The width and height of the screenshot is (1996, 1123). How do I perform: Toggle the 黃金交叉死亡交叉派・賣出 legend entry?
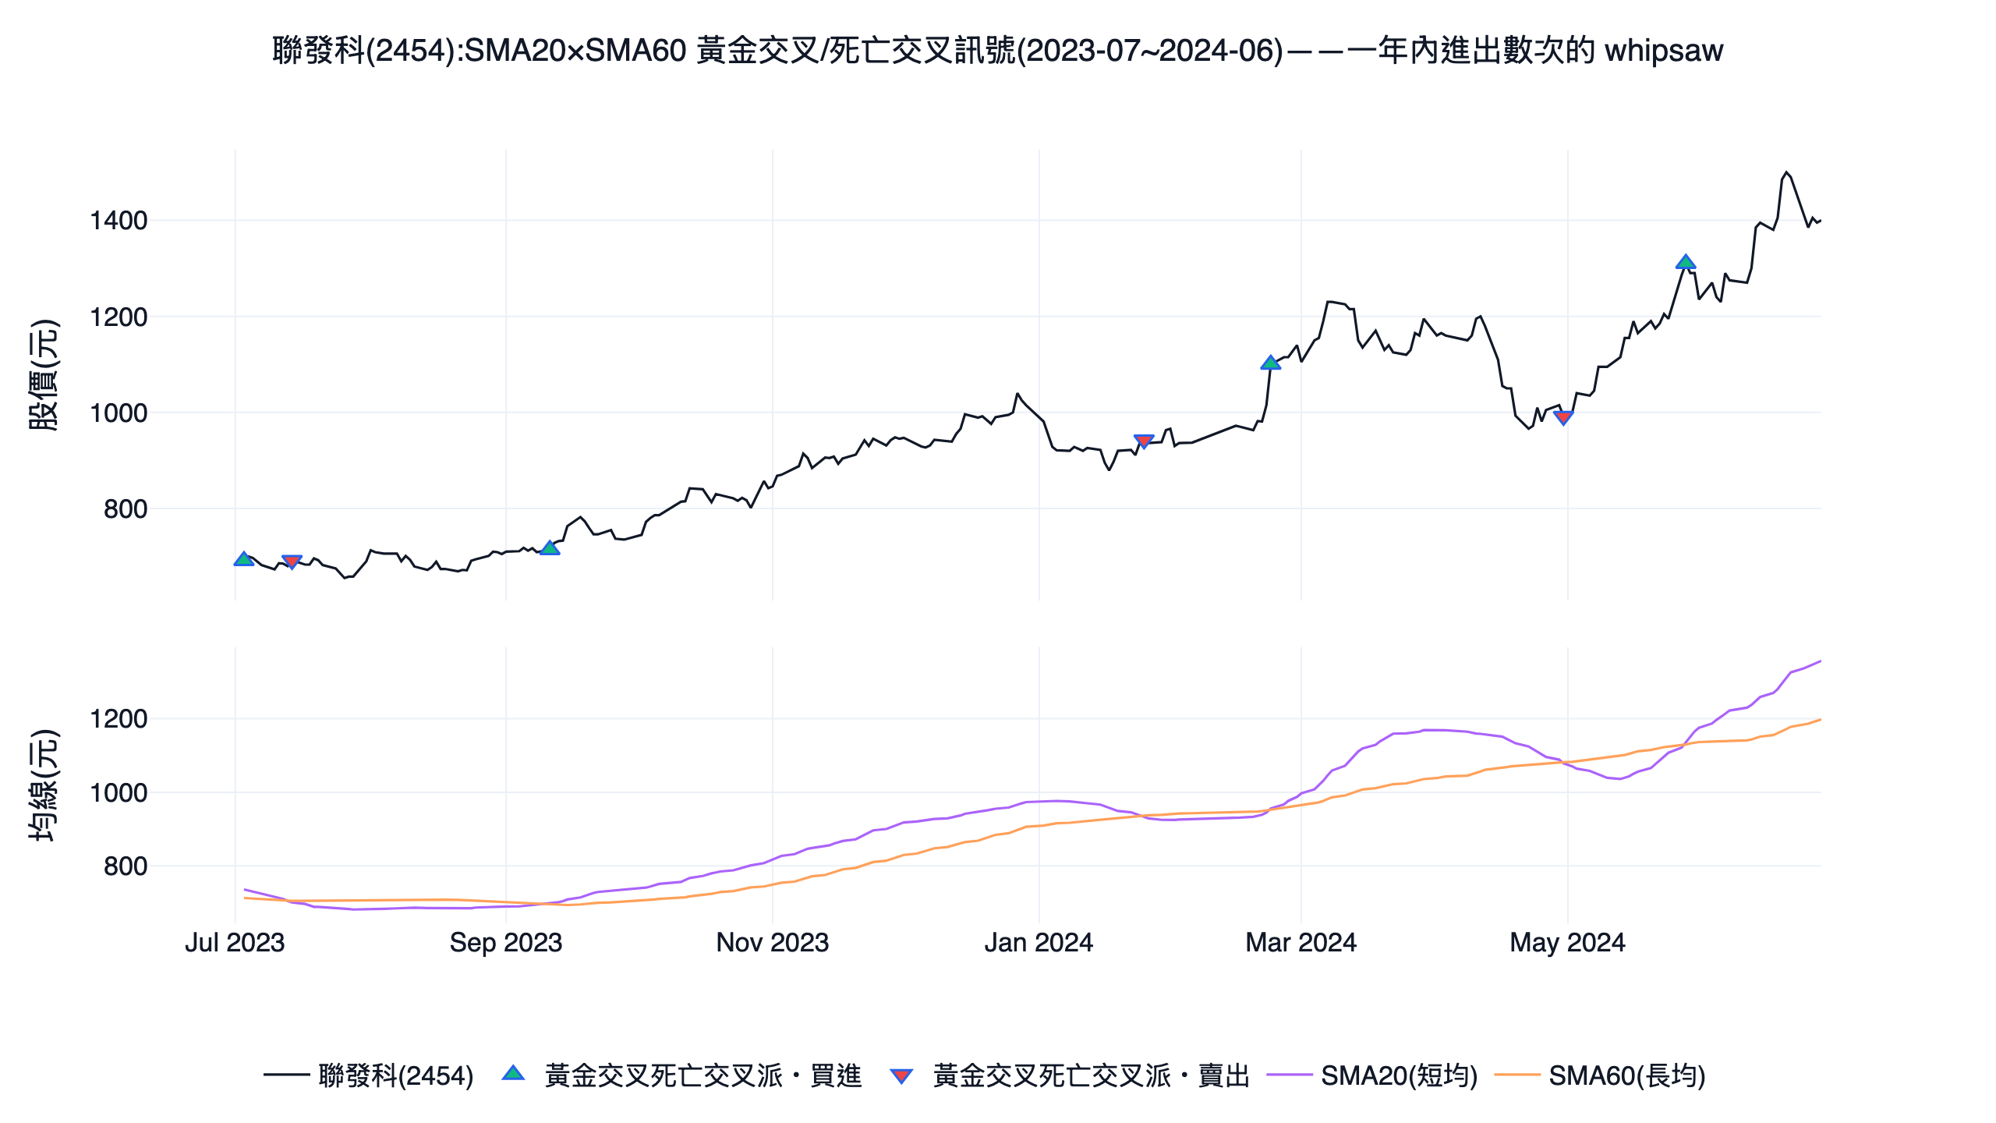coord(1069,1075)
